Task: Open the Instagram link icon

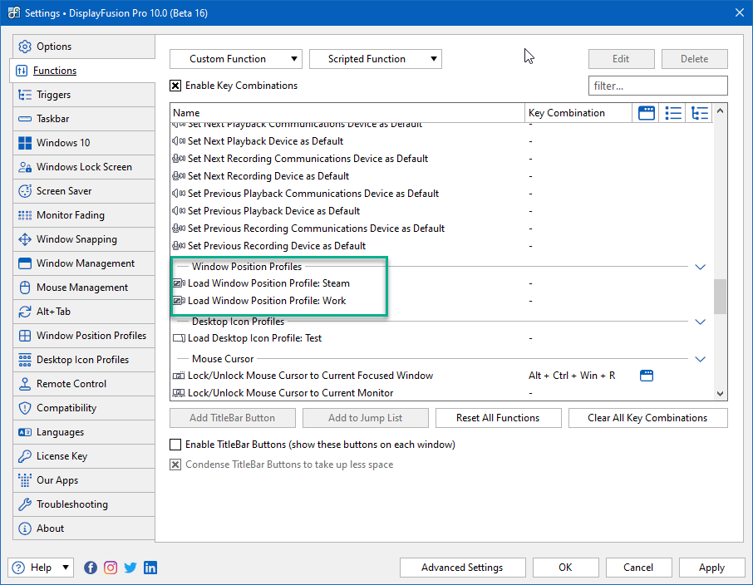Action: [x=111, y=568]
